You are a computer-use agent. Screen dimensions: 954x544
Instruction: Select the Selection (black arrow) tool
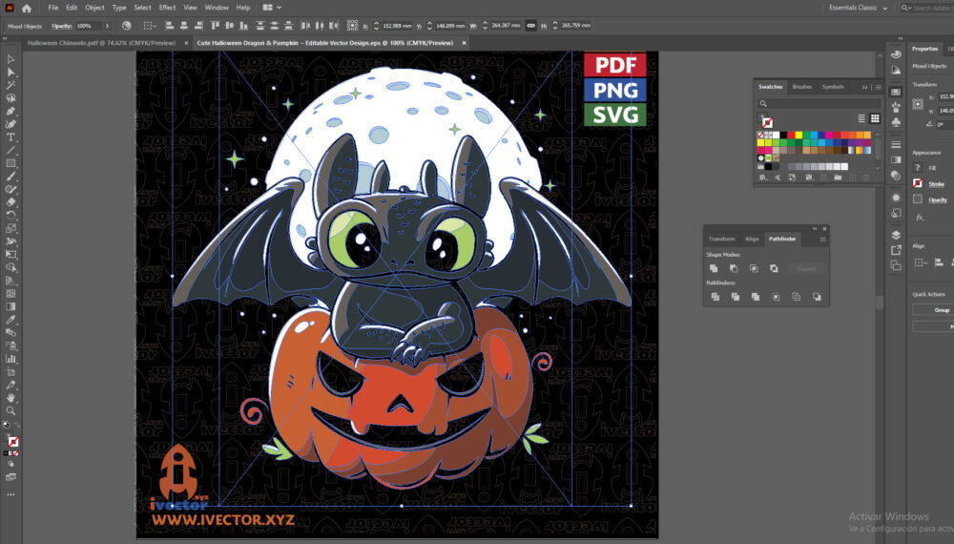(10, 59)
